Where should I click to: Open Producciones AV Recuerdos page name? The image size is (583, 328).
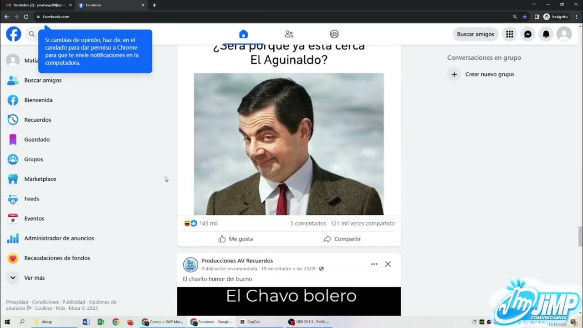[x=237, y=261]
